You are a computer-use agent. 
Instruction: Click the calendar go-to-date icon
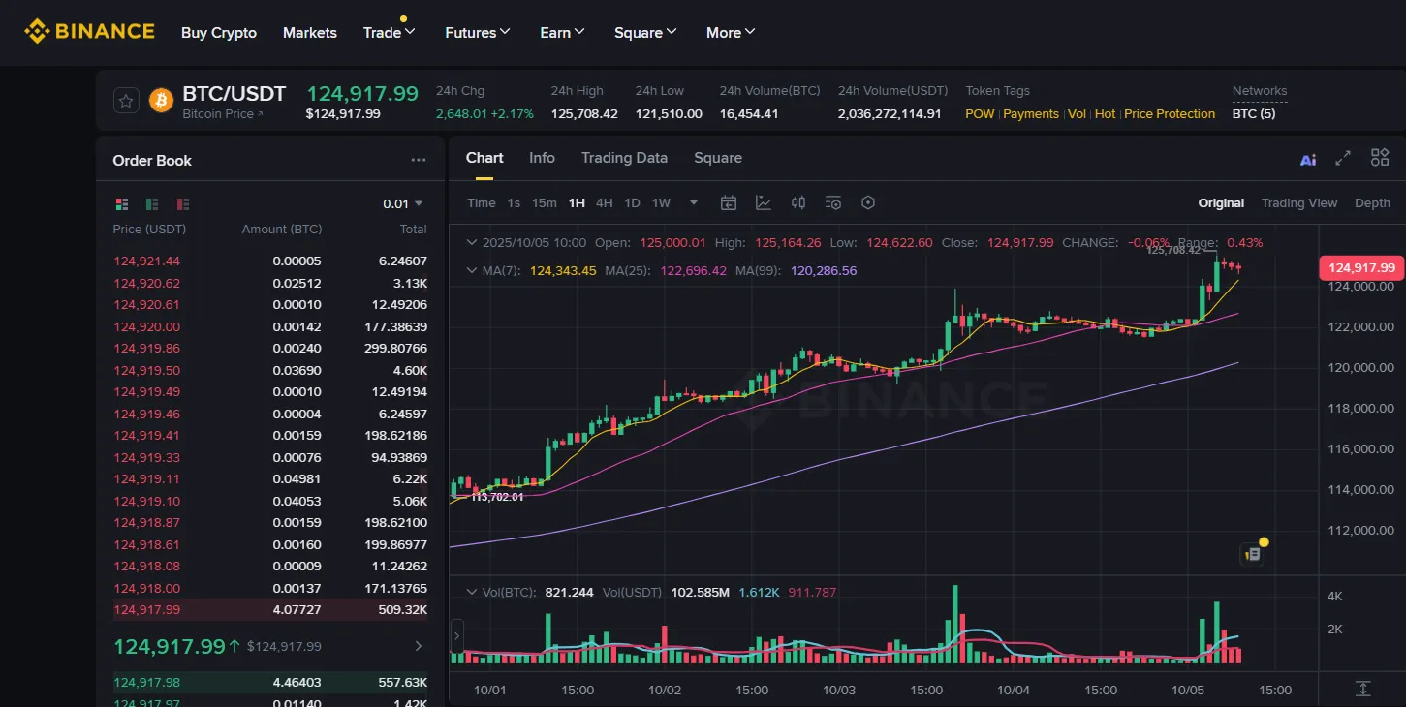point(729,202)
